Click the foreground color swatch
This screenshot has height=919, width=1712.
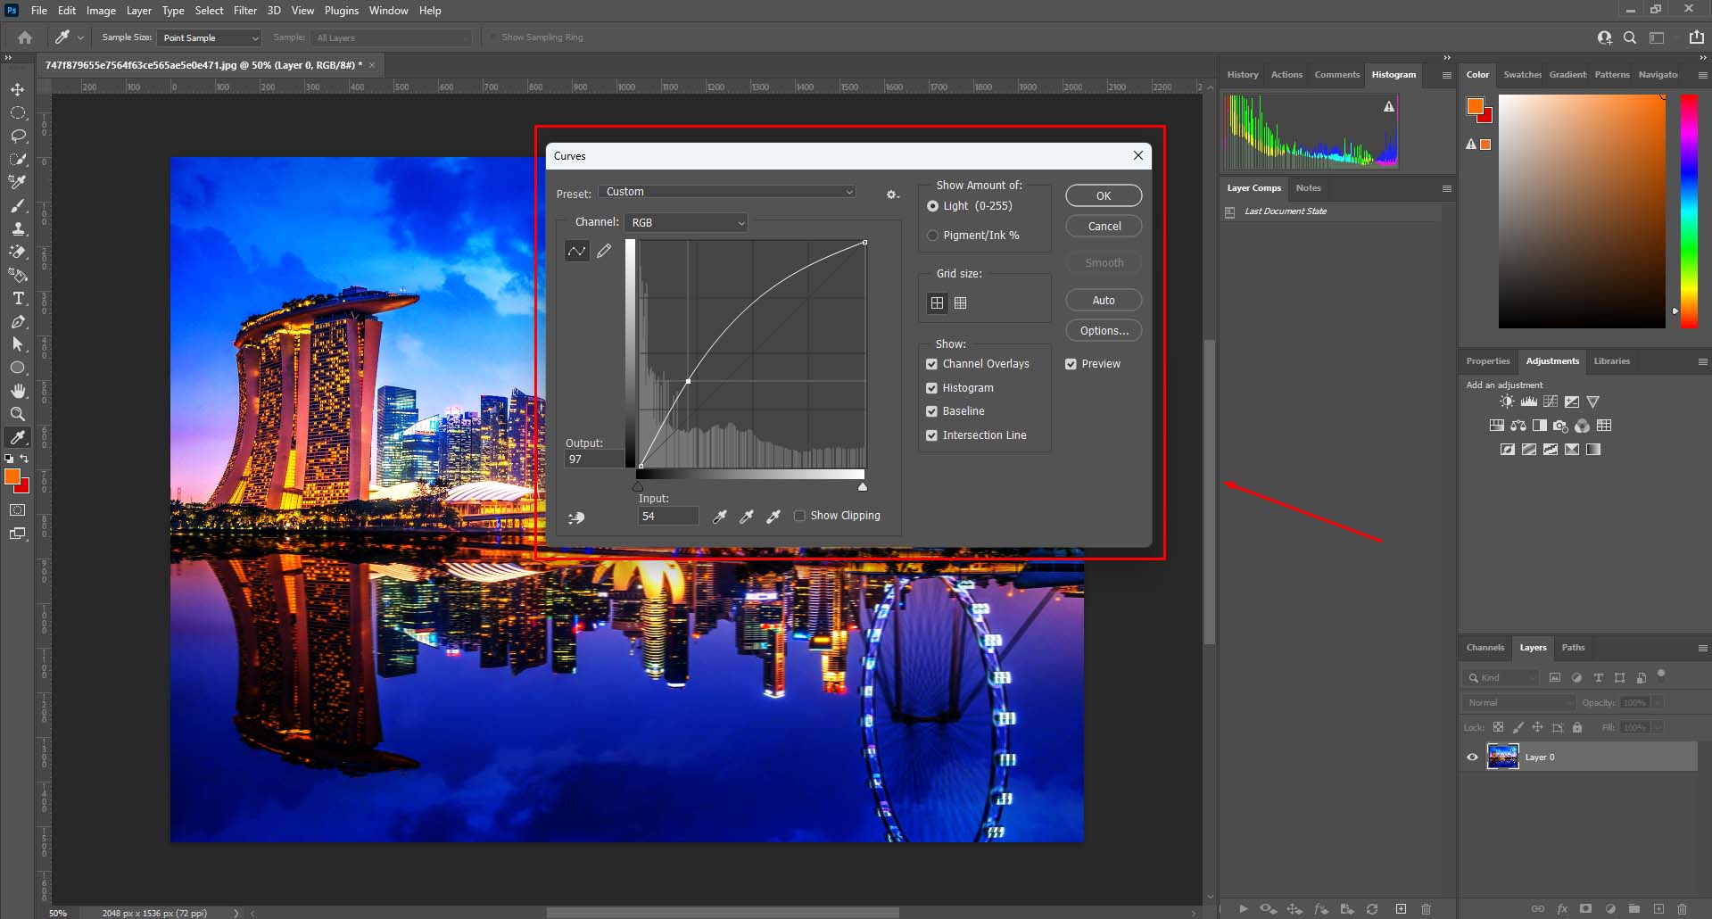12,476
